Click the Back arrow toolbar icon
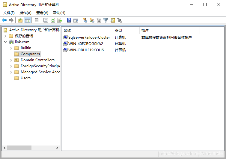The width and height of the screenshot is (226, 159). (4, 20)
